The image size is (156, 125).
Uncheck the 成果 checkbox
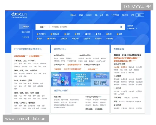[118, 34]
